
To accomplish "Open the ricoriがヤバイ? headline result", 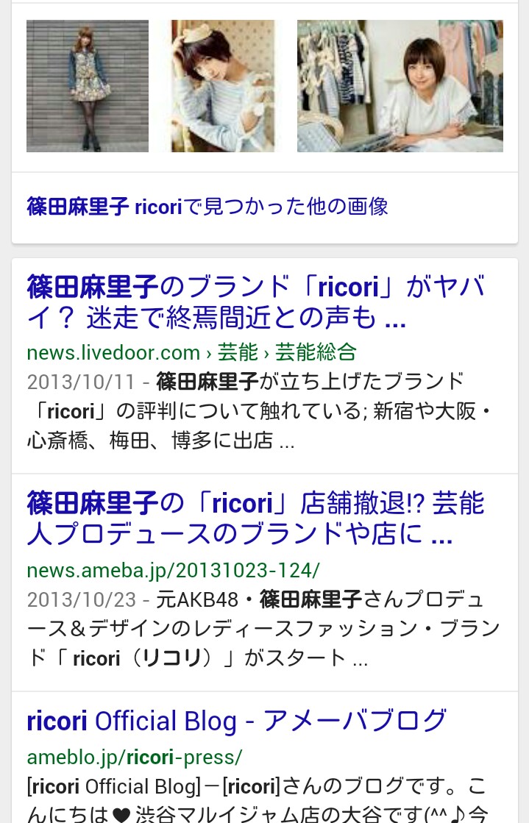I will point(256,302).
